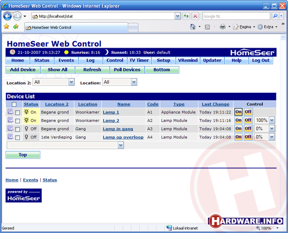288x233 pixels.
Task: Click the Print icon in toolbar
Action: [x=223, y=27]
